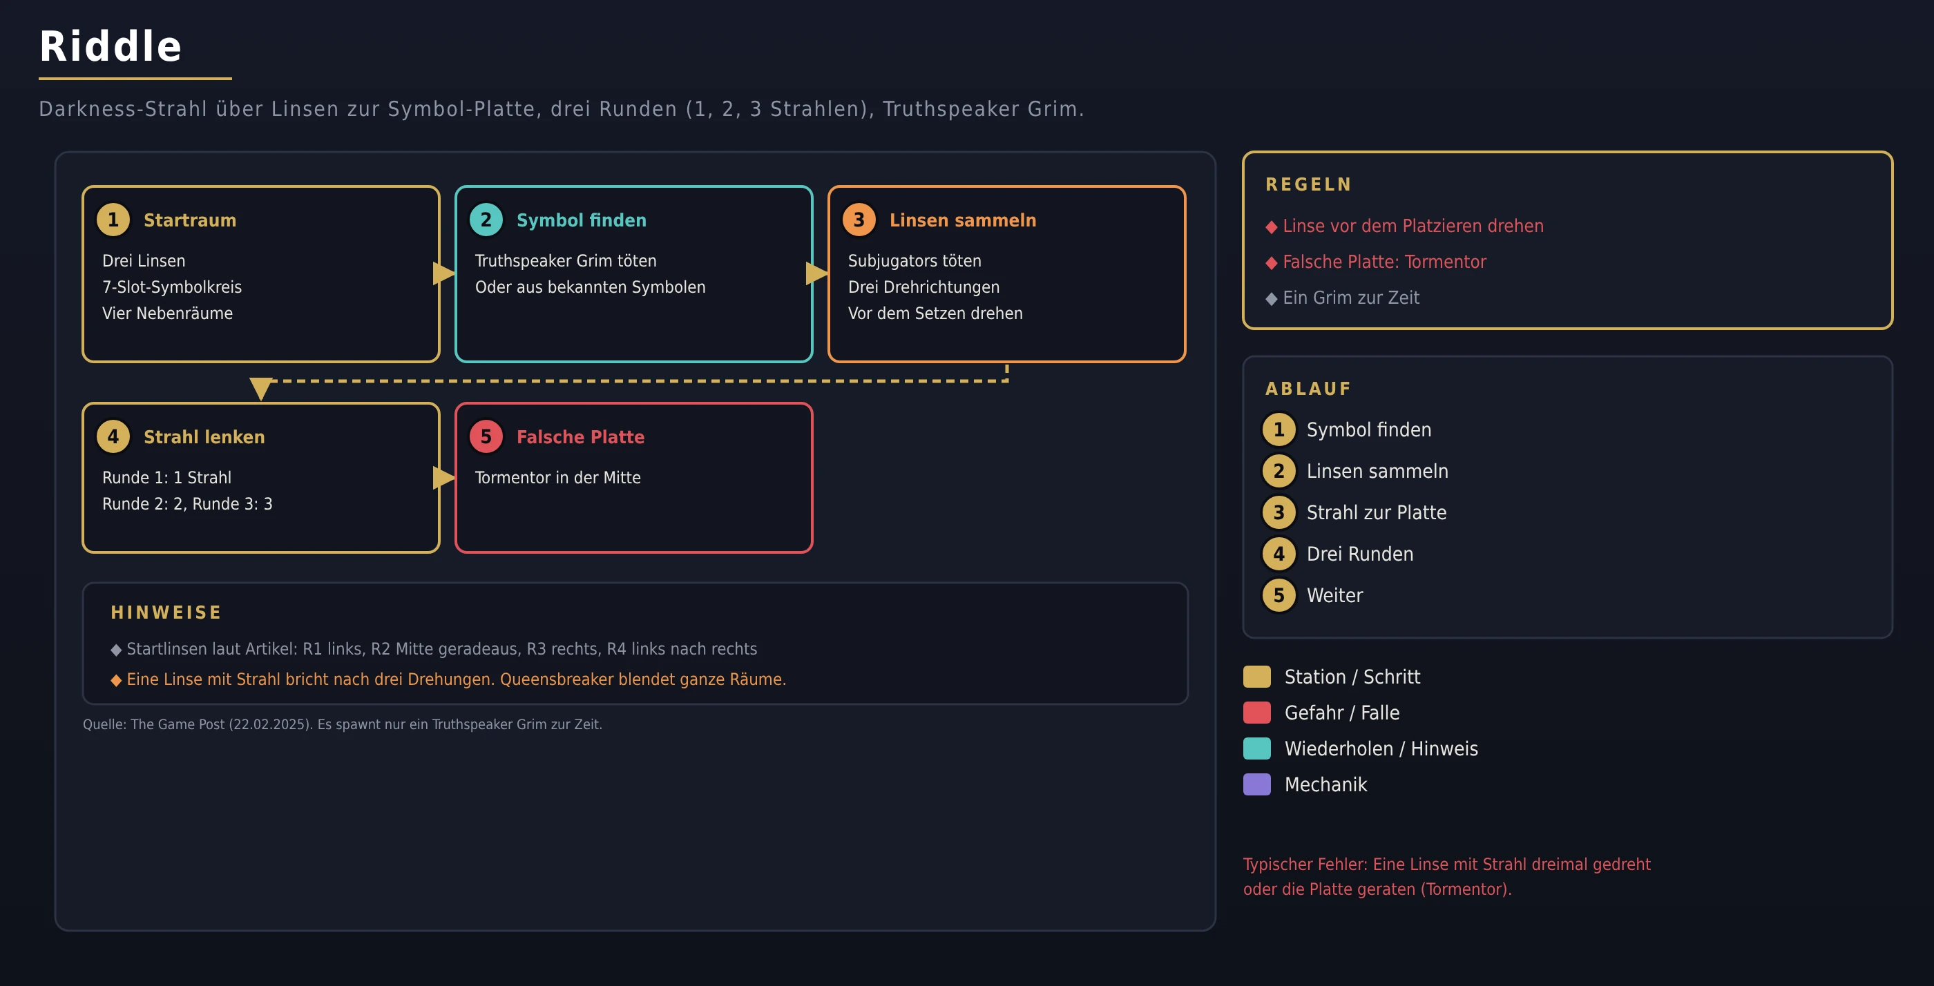The height and width of the screenshot is (986, 1934).
Task: Select the Symbol finden card title
Action: point(581,220)
